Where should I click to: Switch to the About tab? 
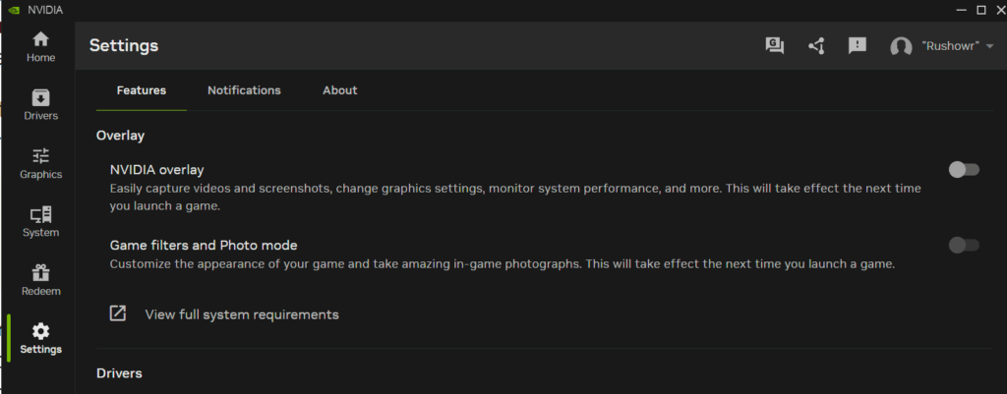(x=339, y=90)
